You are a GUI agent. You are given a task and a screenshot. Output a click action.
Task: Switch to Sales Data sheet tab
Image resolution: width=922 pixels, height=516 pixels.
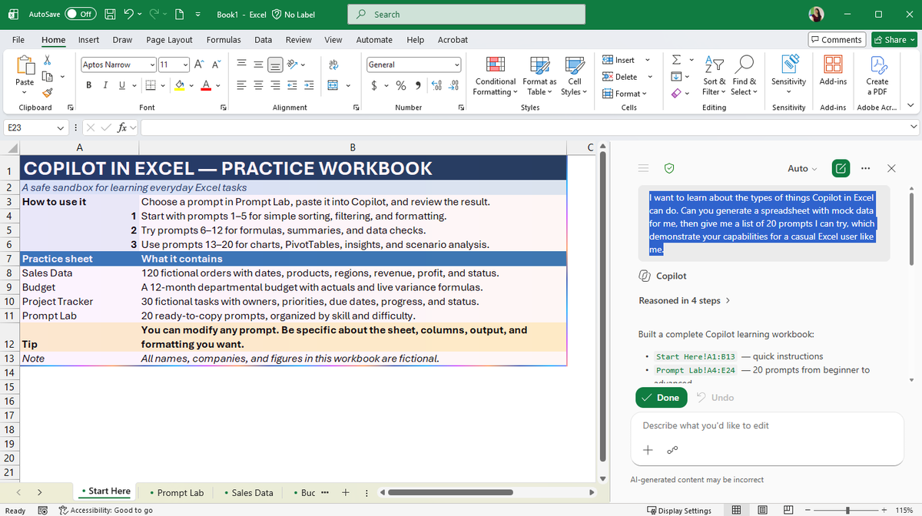(249, 492)
